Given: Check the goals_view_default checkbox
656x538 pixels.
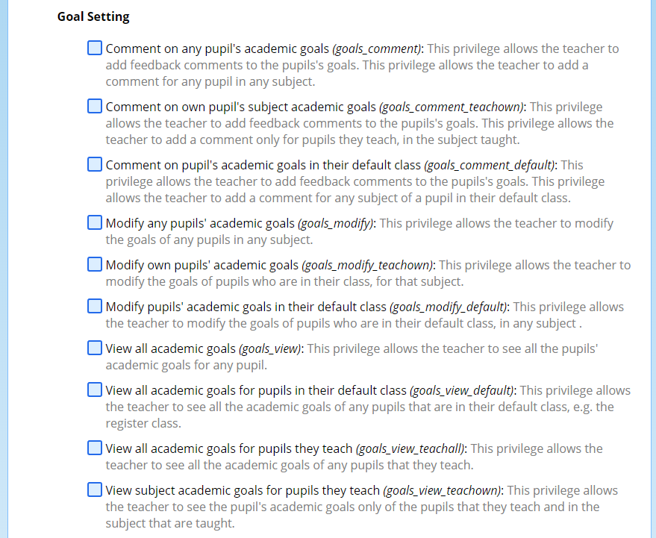Looking at the screenshot, I should 95,390.
